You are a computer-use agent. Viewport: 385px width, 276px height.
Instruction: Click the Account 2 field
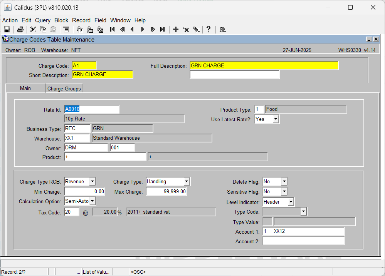tap(303, 241)
